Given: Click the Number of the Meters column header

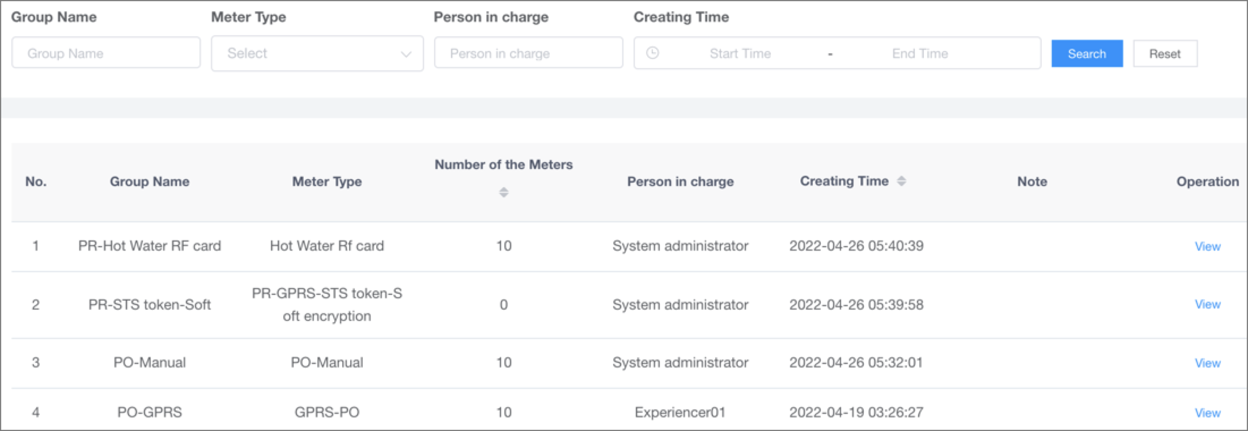Looking at the screenshot, I should click(503, 164).
